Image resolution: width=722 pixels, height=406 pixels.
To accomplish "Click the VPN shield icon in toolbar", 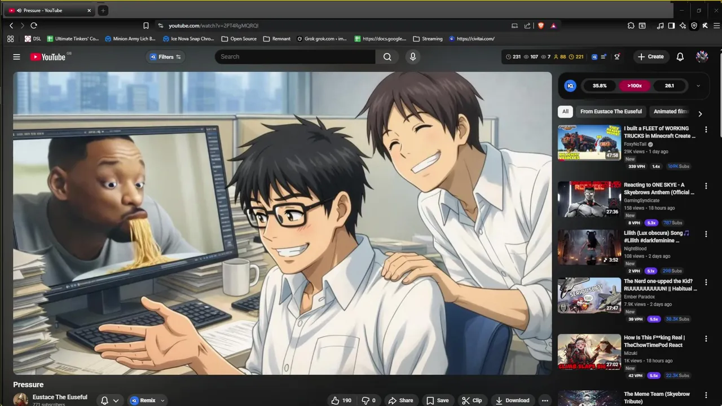I will coord(694,25).
